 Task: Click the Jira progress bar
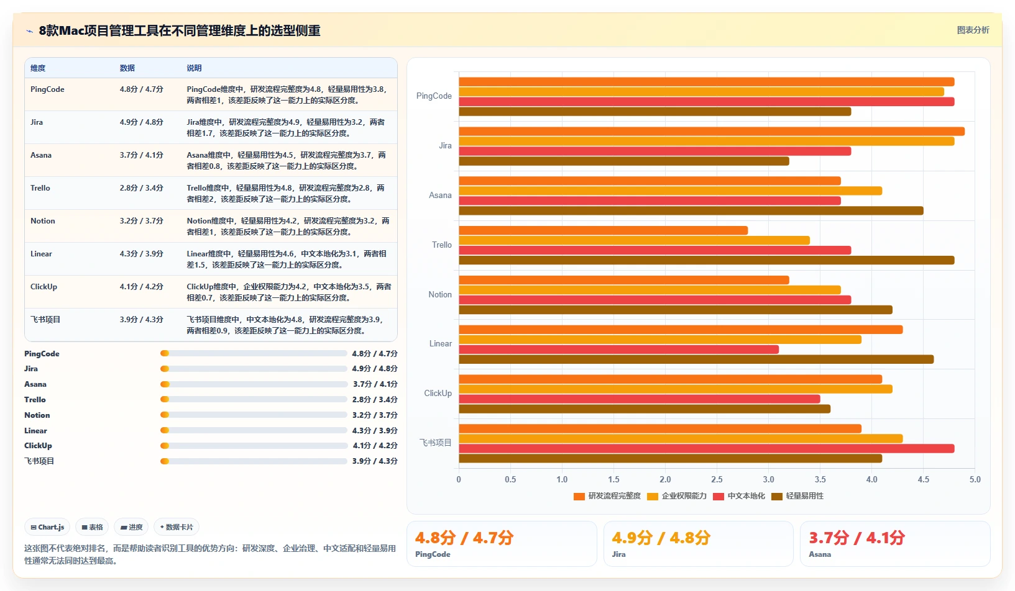tap(254, 369)
